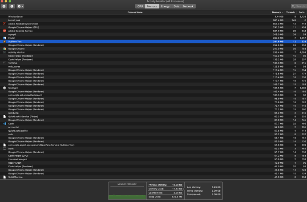Click the Swap Used 822.3 MB entry
The height and width of the screenshot is (202, 307).
point(165,197)
